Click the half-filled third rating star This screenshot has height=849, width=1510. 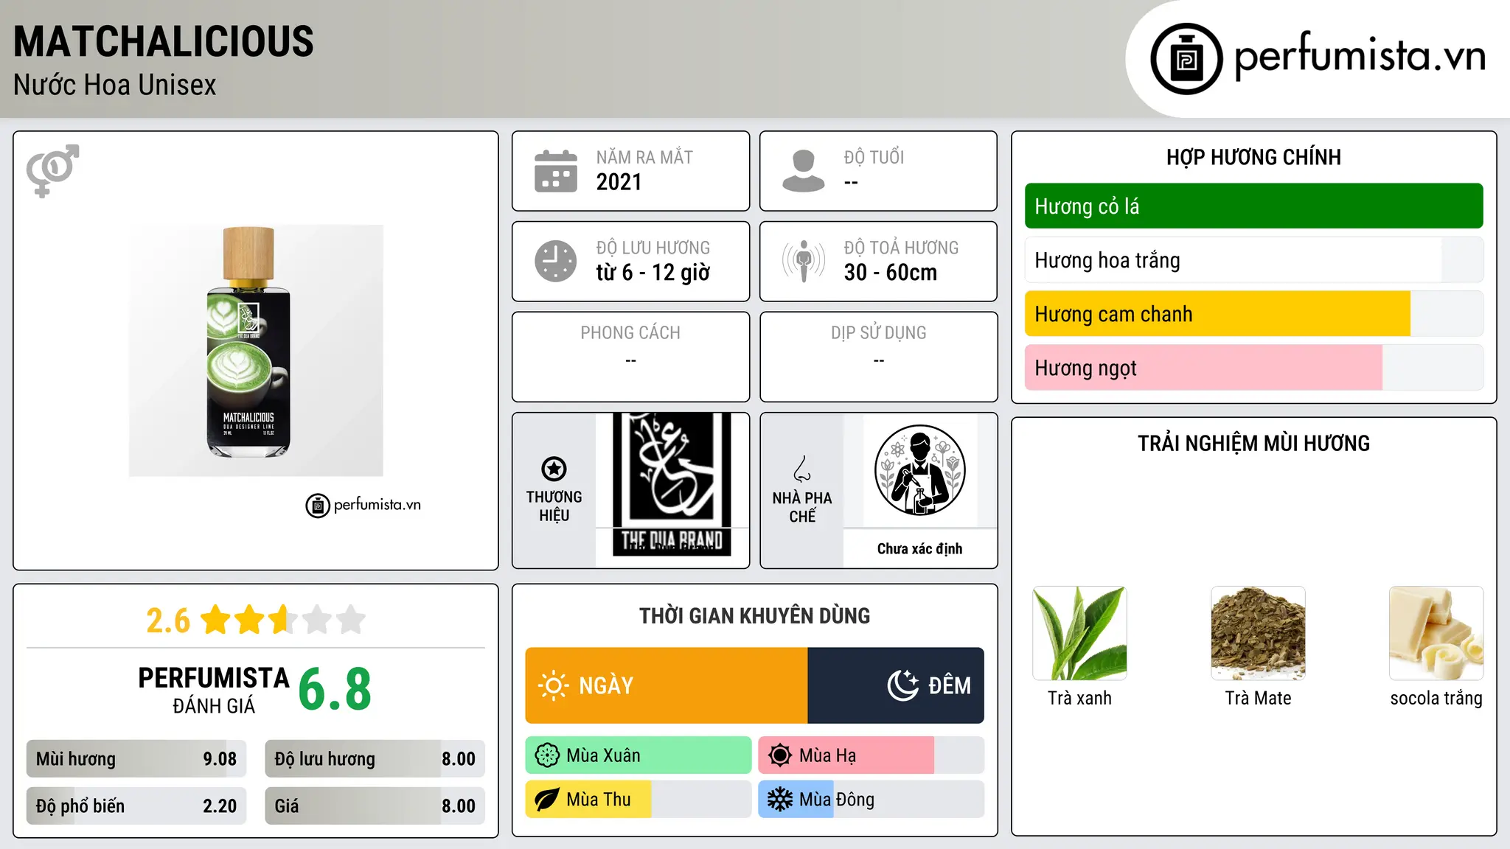284,620
